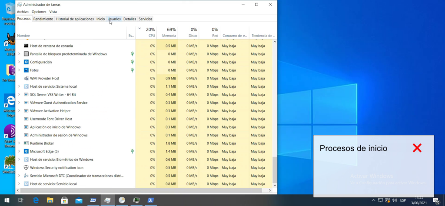Open the notification center icon

pos(436,201)
